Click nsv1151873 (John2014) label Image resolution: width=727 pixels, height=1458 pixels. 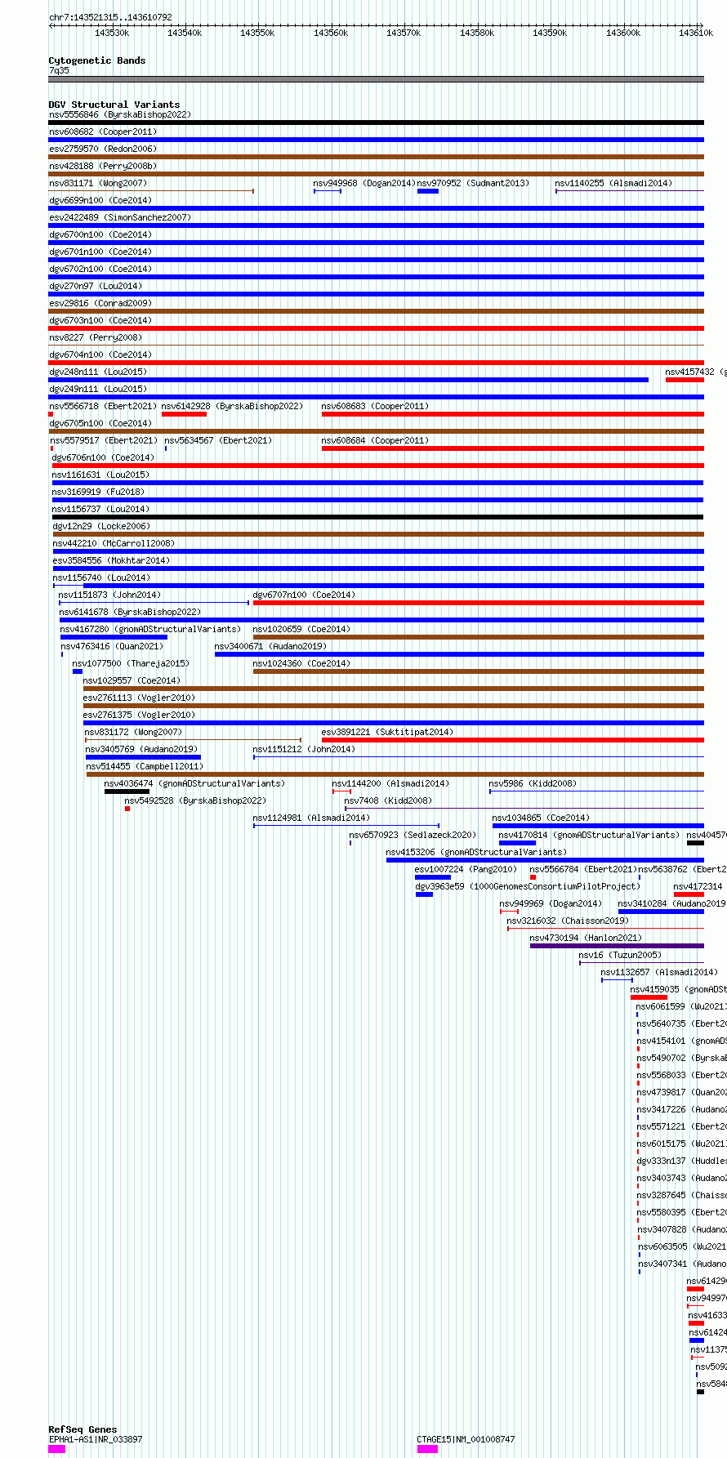point(109,595)
